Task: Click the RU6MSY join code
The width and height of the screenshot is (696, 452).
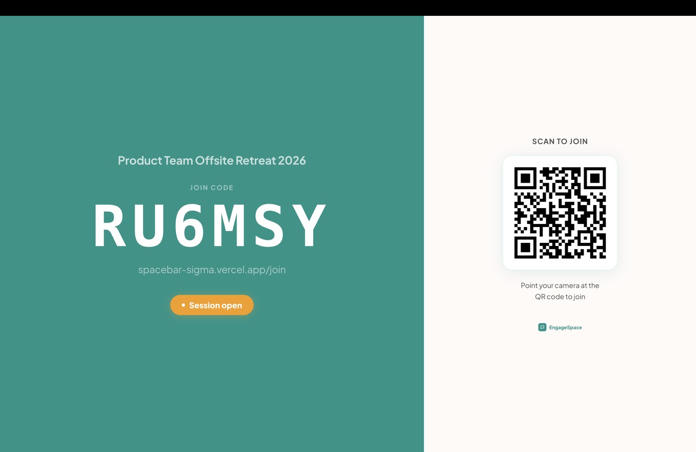Action: click(210, 226)
